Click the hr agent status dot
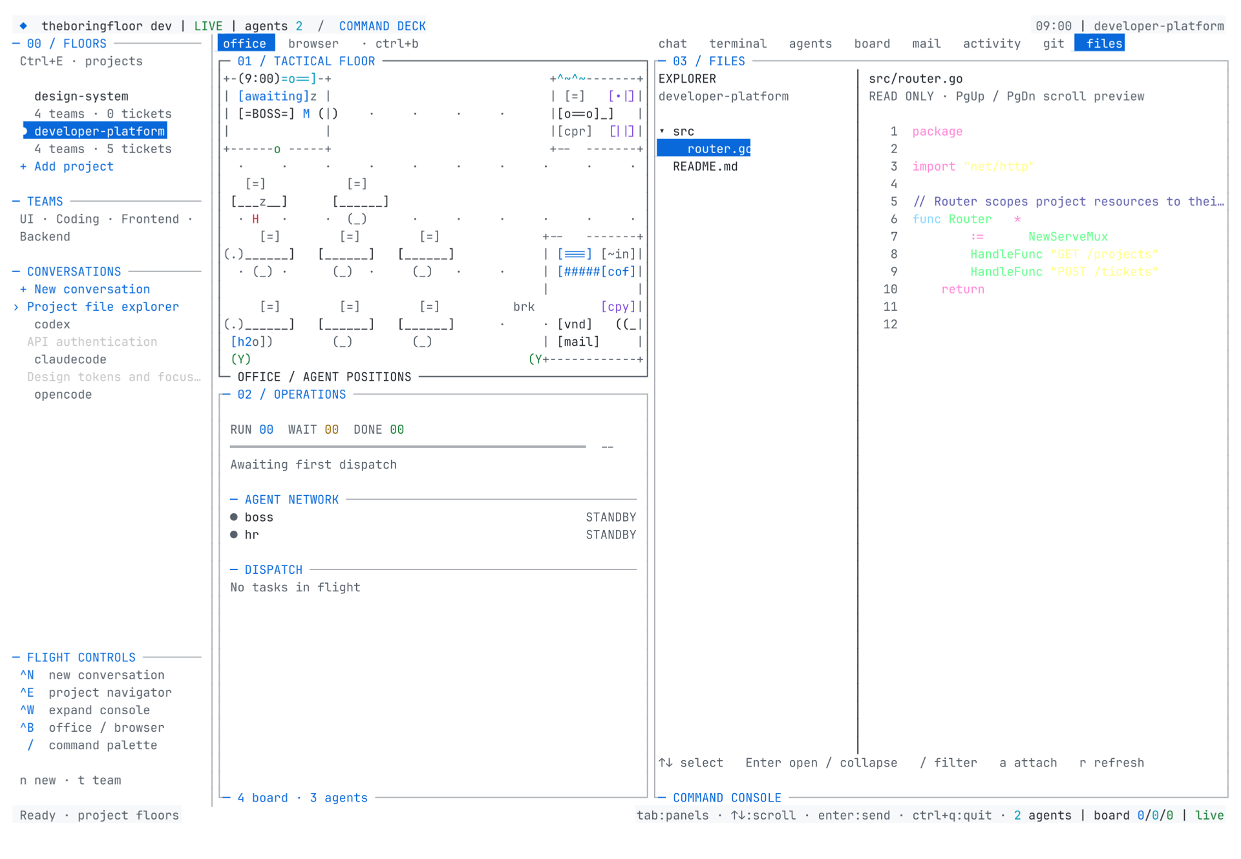 234,535
